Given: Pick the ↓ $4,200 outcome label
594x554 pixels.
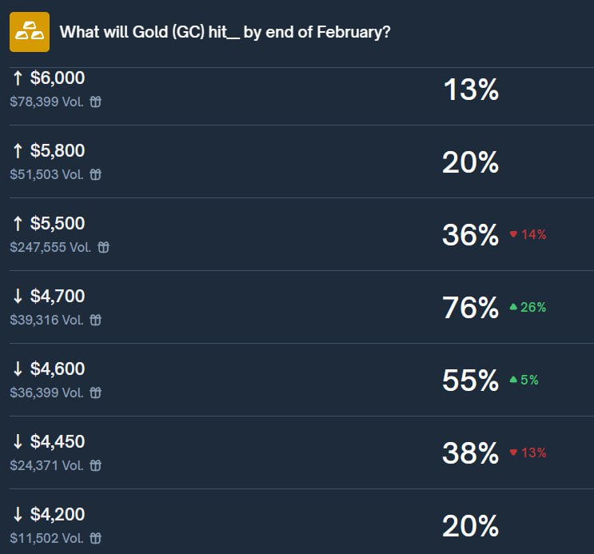Looking at the screenshot, I should tap(49, 514).
